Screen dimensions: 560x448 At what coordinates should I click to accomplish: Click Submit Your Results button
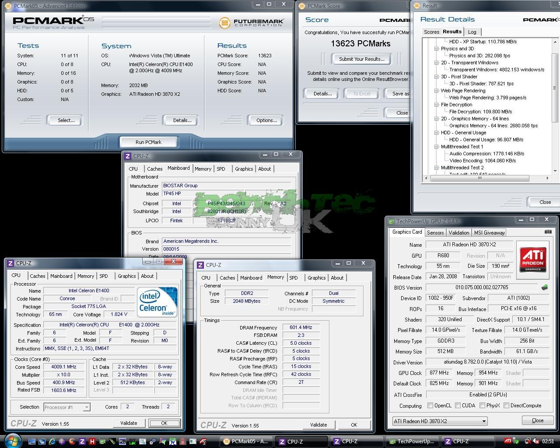tap(361, 59)
